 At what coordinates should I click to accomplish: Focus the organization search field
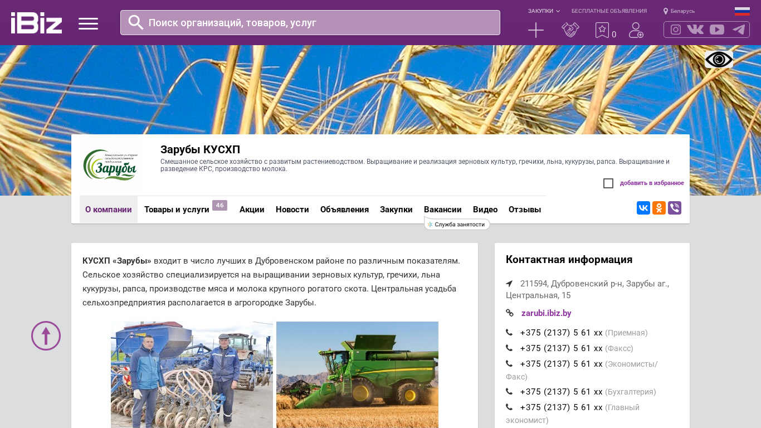310,23
